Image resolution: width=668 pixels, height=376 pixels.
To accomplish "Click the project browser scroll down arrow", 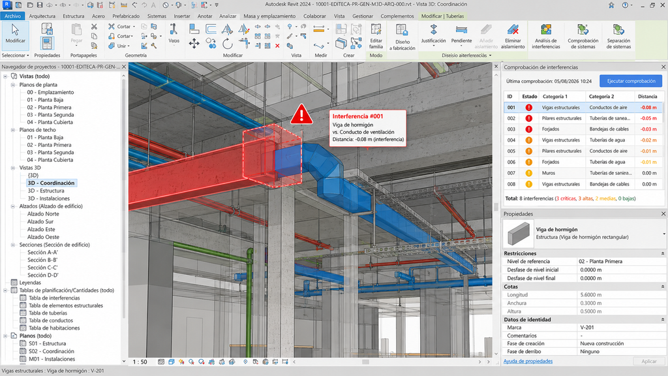I will (124, 361).
